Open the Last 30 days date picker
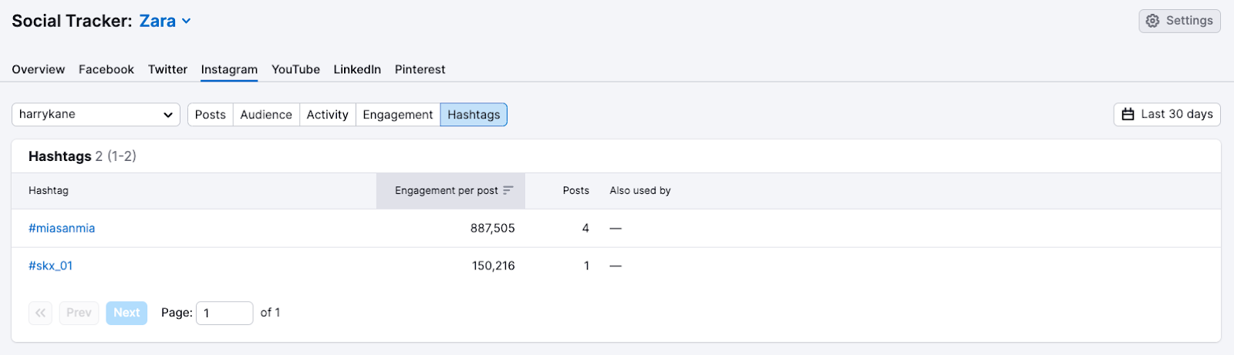The height and width of the screenshot is (355, 1234). click(1167, 114)
